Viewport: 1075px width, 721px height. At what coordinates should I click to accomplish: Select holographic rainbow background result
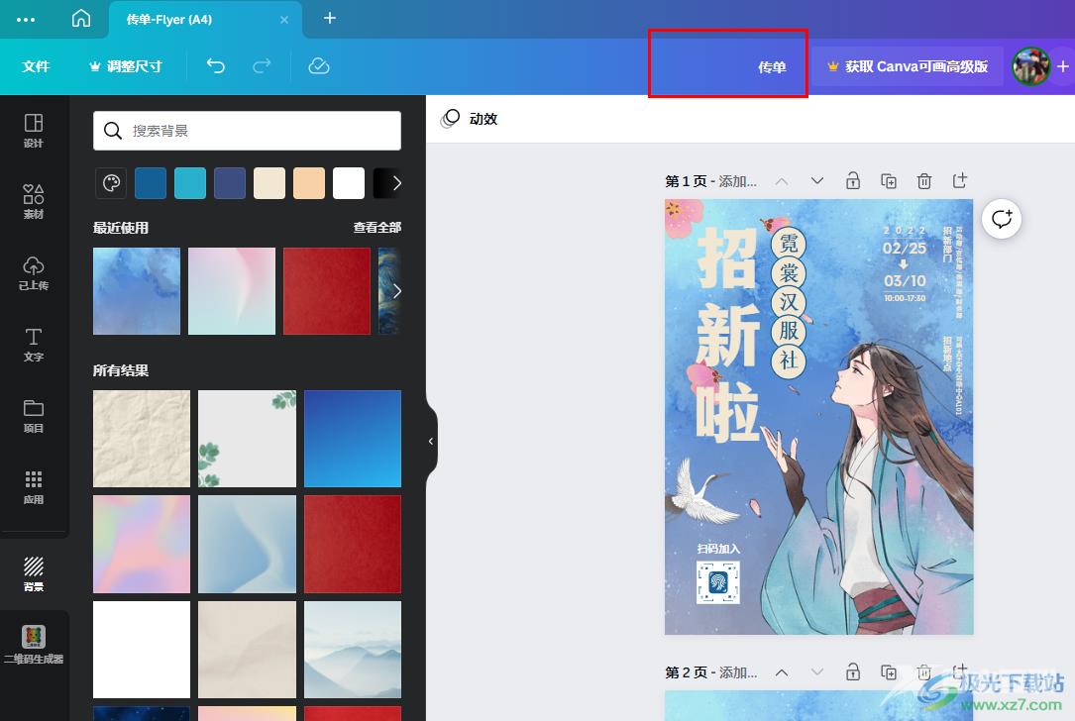point(142,544)
